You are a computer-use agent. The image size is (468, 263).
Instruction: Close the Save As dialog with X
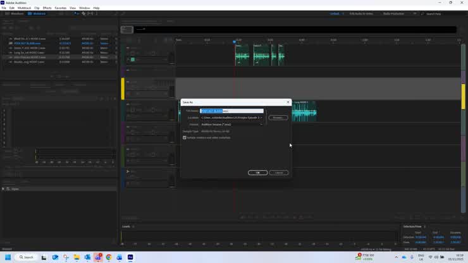click(288, 102)
